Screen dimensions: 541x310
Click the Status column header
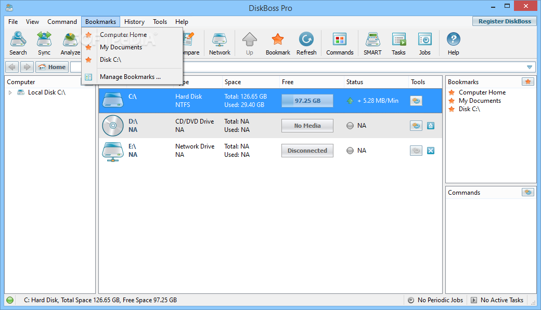pyautogui.click(x=376, y=82)
